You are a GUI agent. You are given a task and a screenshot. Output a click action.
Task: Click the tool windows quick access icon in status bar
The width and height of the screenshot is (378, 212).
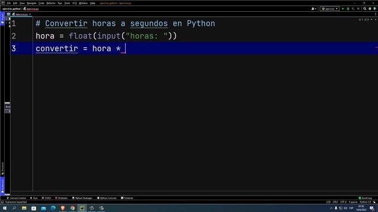(x=2, y=202)
